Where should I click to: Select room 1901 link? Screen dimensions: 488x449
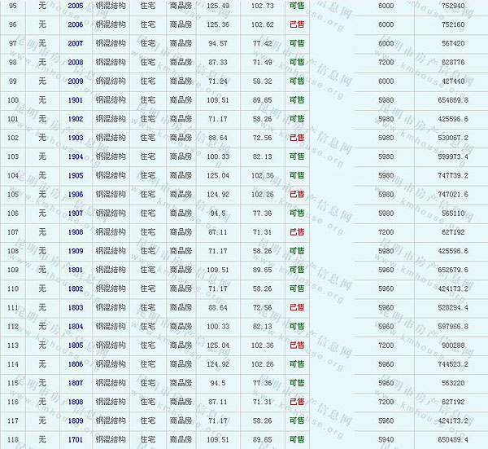pos(75,100)
